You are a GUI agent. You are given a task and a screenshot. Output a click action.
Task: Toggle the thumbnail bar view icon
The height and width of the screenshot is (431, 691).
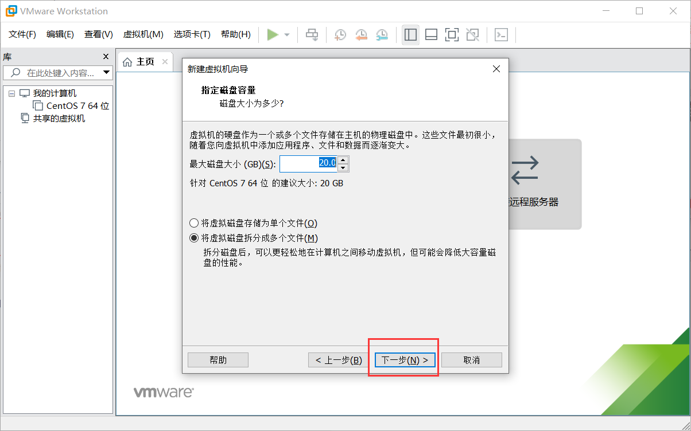coord(431,35)
